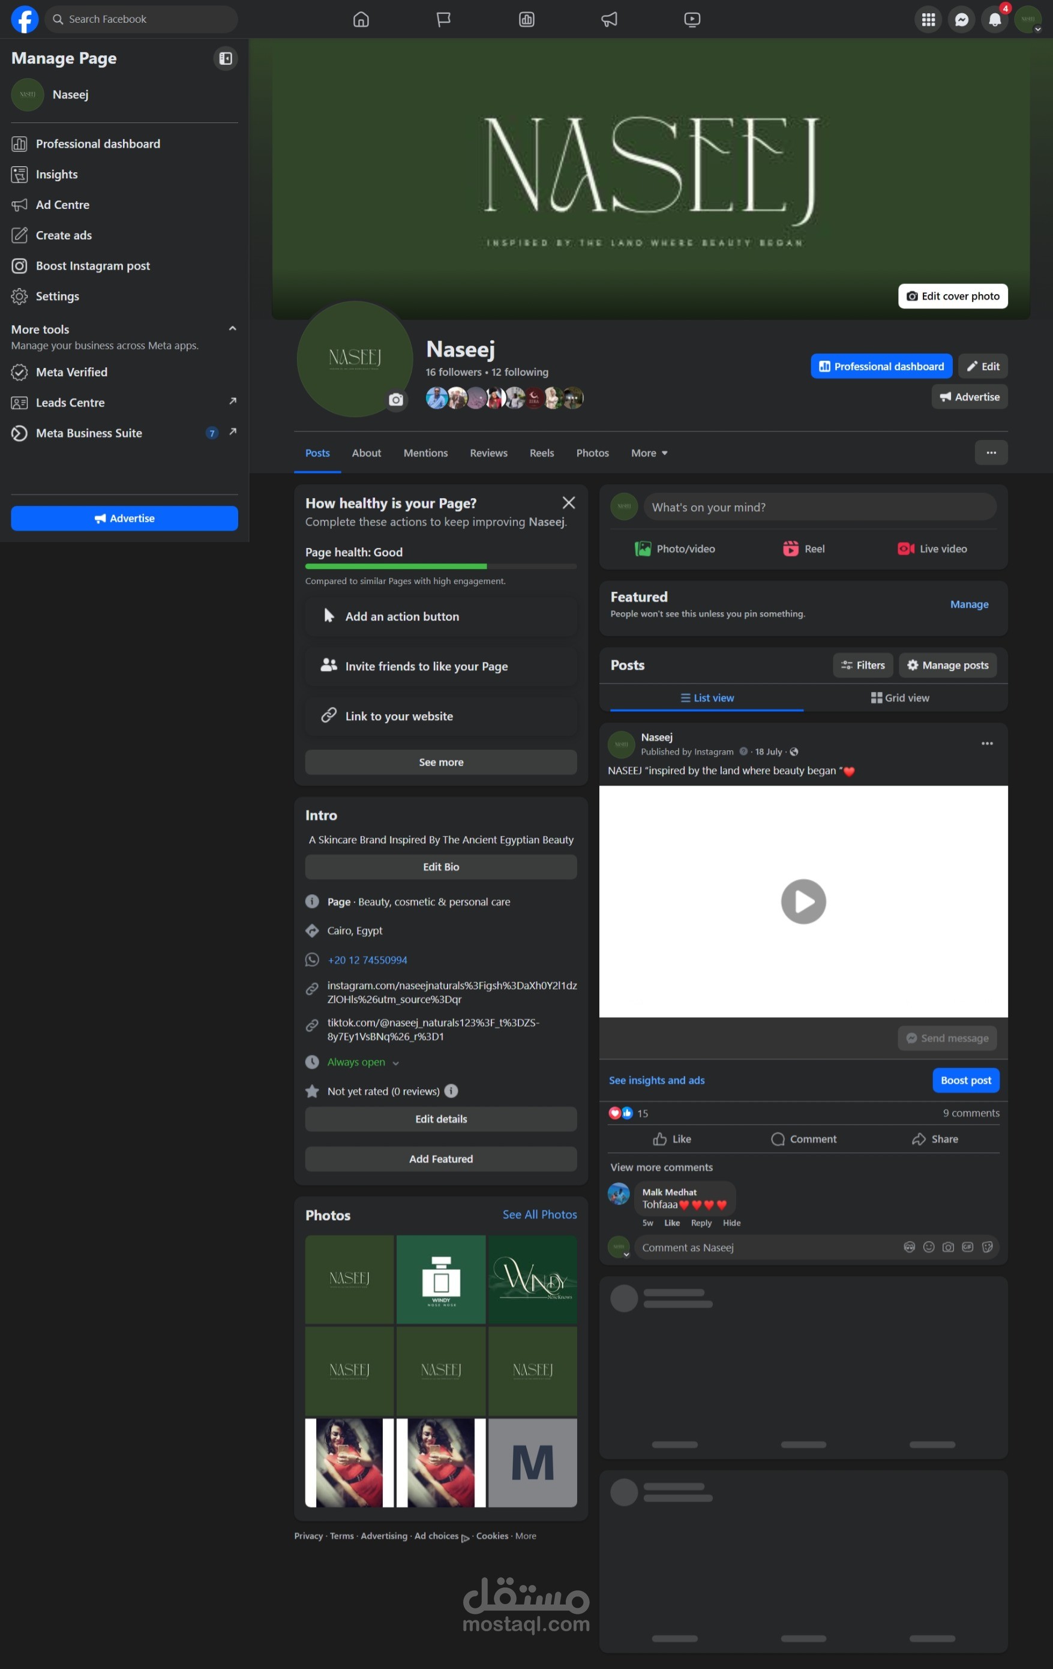Open Boost Instagram post in sidebar
This screenshot has height=1669, width=1053.
[125, 265]
